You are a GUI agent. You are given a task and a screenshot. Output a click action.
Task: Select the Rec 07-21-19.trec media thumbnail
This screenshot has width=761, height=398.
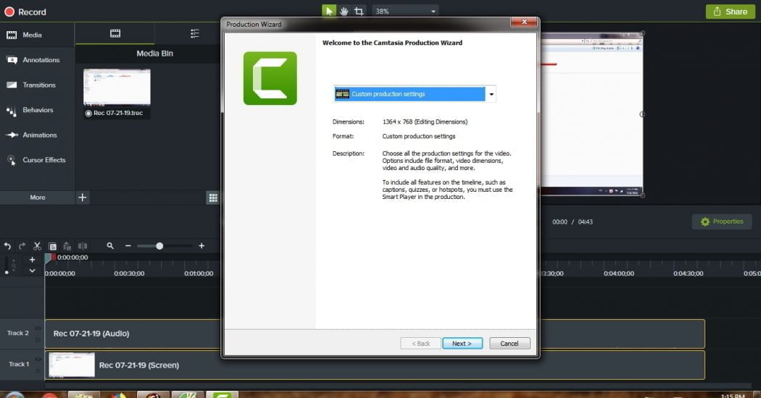click(x=117, y=93)
